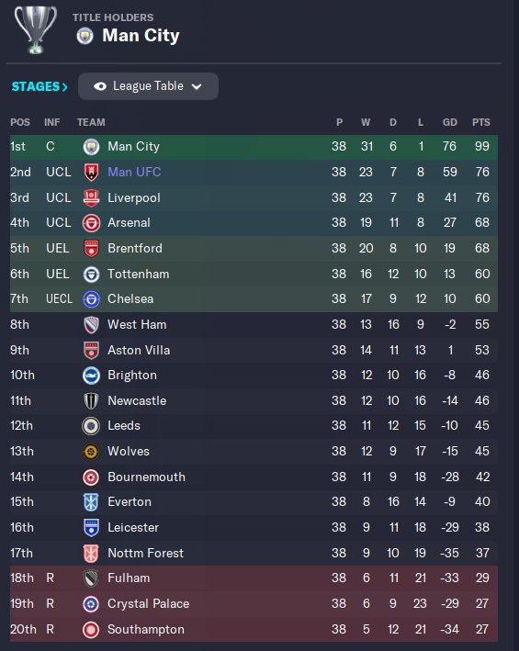519x651 pixels.
Task: Click the Liverpool club crest
Action: point(91,198)
